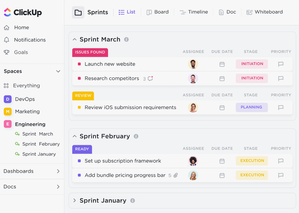299x213 pixels.
Task: Click info icon next to Sprint February
Action: (x=136, y=136)
